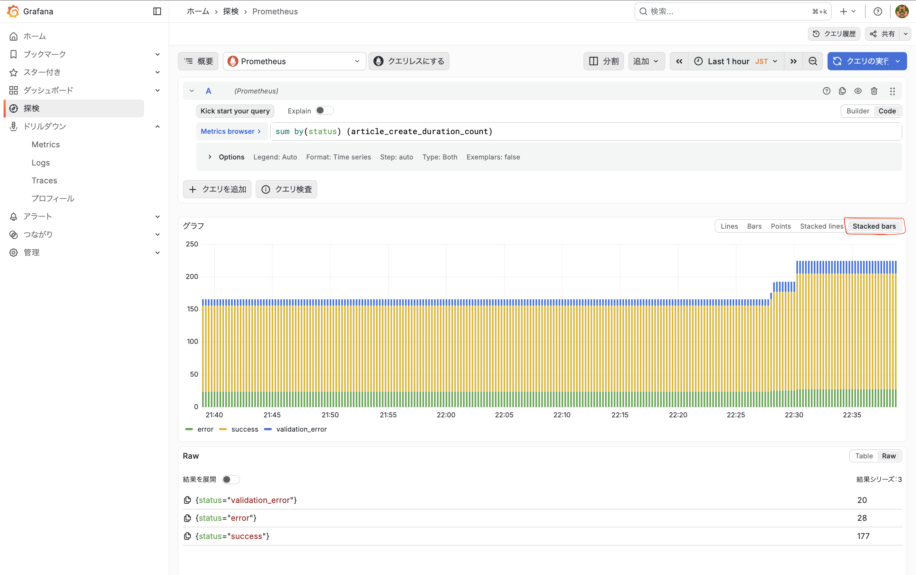Screen dimensions: 916x575
Task: Duplicate query A with the copy icon
Action: [842, 91]
